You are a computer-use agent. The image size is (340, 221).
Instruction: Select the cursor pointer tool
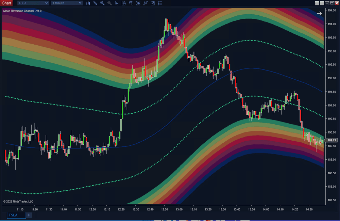(117, 3)
